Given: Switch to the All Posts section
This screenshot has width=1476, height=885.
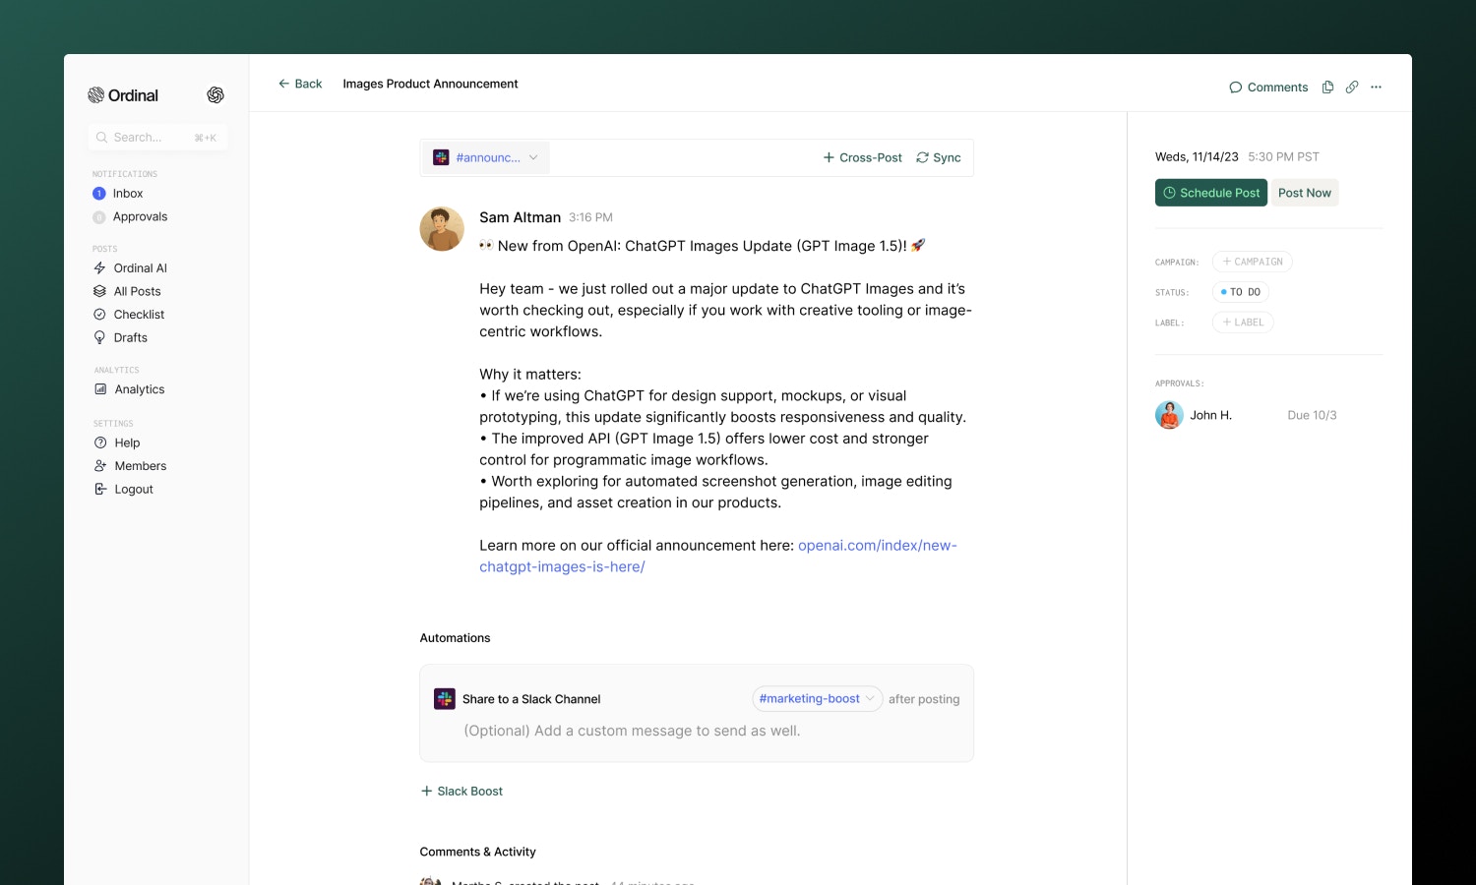Looking at the screenshot, I should click(137, 291).
